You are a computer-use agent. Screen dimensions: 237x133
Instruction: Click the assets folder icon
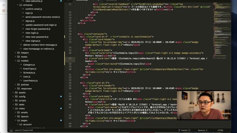pyautogui.click(x=16, y=93)
